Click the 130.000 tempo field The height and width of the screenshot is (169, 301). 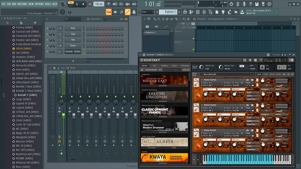[x=99, y=4]
